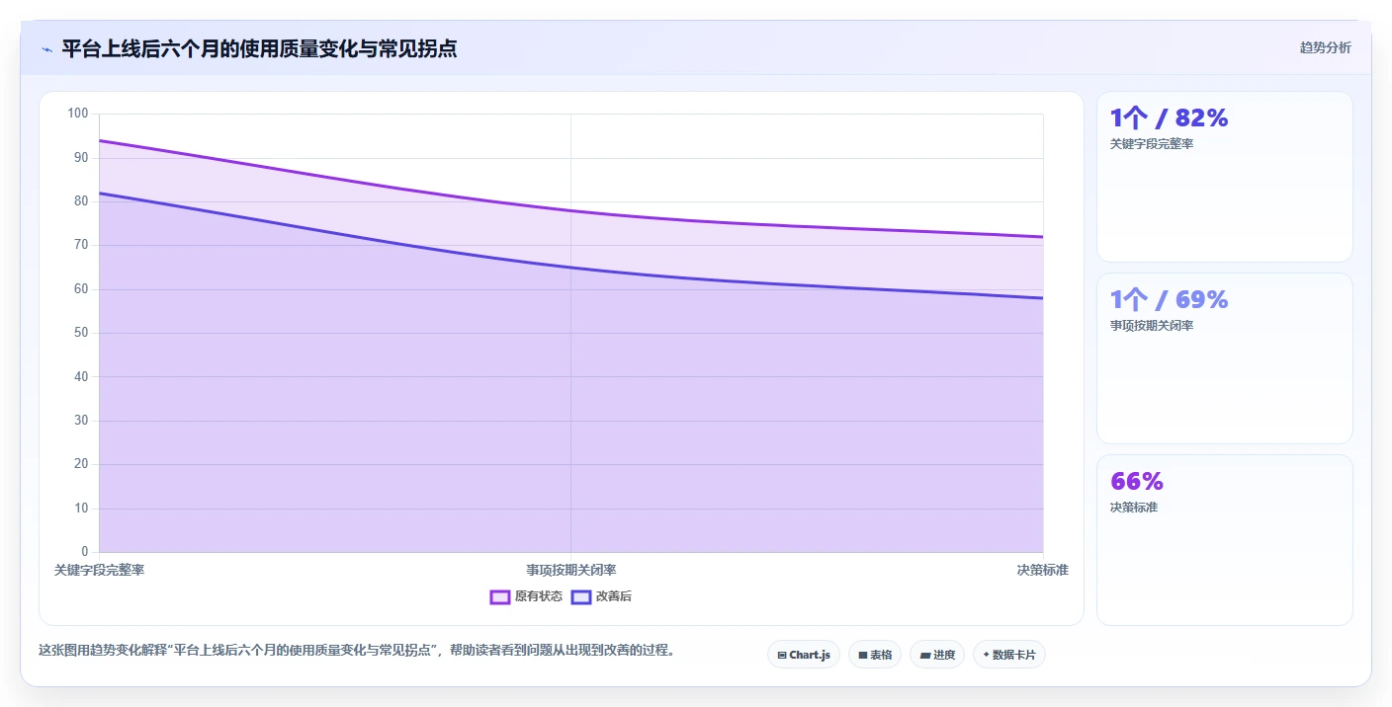Click the 1个 / 82% value text
Viewport: 1392px width, 707px height.
click(x=1169, y=118)
